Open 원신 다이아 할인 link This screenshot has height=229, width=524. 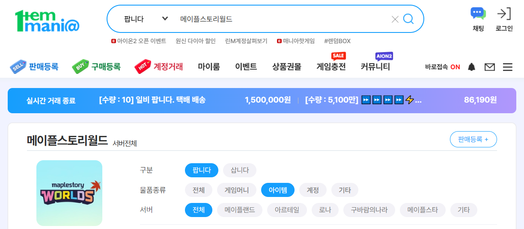coord(196,41)
